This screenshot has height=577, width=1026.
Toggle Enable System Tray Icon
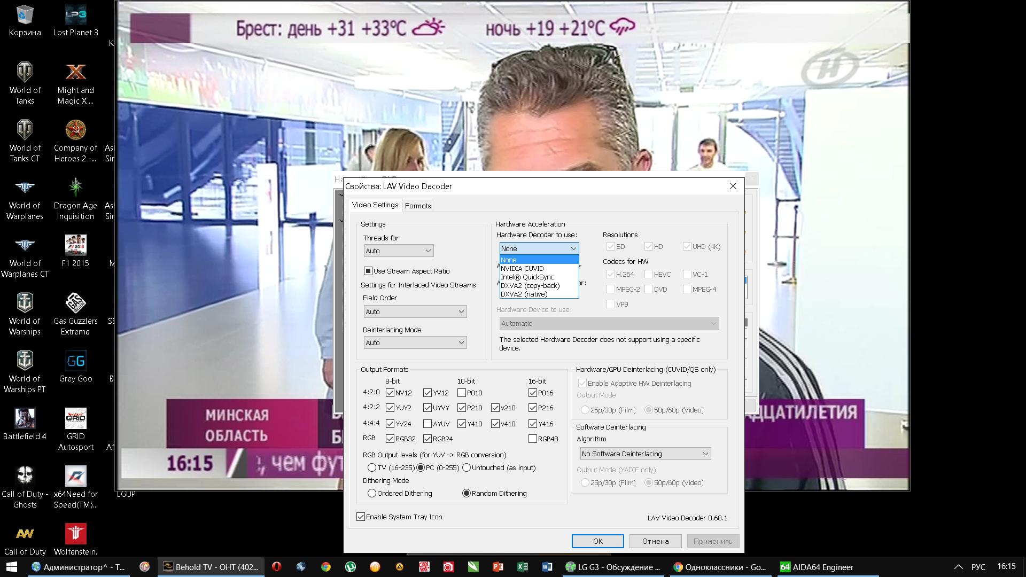[x=361, y=517]
